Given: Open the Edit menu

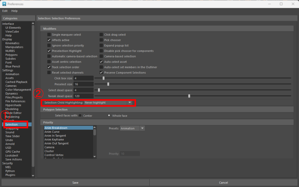Looking at the screenshot, I should (x=5, y=11).
